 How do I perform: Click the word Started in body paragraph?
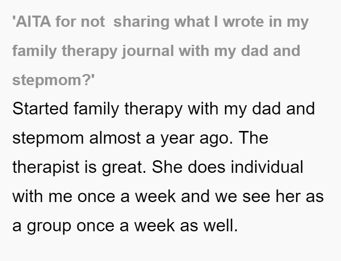(40, 109)
